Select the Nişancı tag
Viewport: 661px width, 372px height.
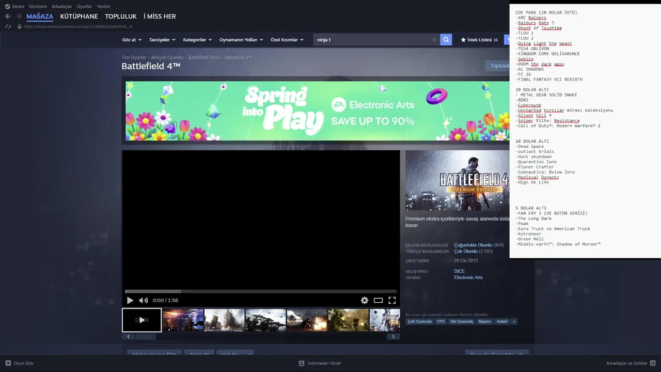(x=485, y=321)
